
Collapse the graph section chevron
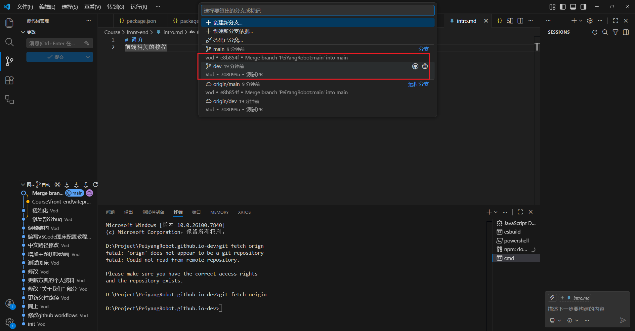[23, 184]
